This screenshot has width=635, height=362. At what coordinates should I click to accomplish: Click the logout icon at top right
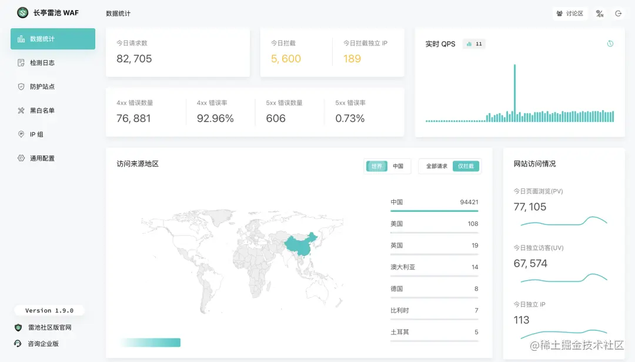pos(619,13)
